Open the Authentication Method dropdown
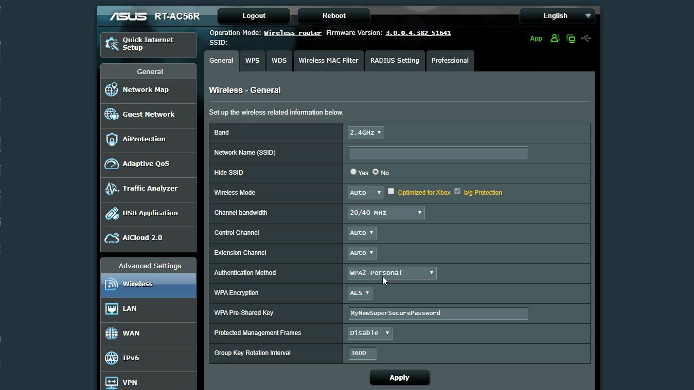Image resolution: width=694 pixels, height=390 pixels. pyautogui.click(x=392, y=273)
